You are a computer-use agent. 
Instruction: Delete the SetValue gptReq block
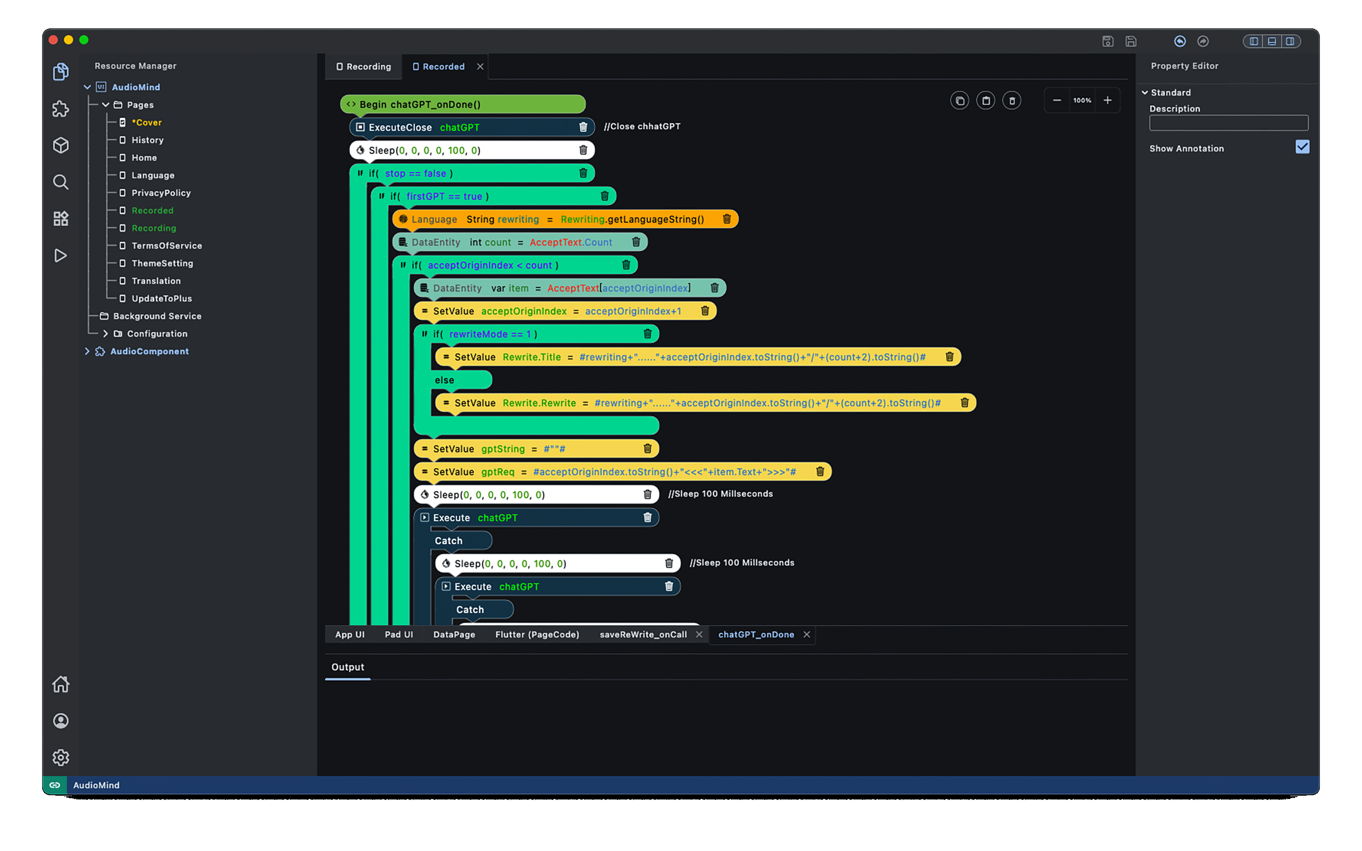click(820, 472)
